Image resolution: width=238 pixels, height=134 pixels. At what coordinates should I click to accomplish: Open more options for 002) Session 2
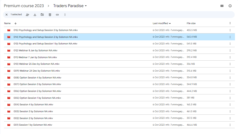coord(230,118)
